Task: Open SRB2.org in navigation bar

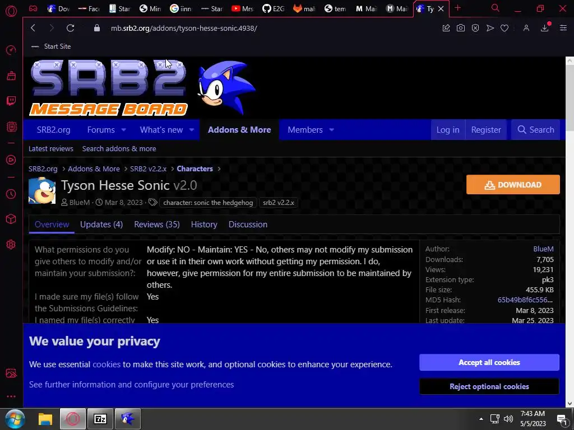Action: (x=53, y=130)
